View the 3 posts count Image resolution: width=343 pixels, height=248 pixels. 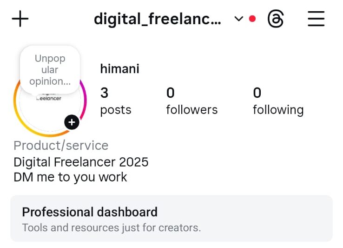click(x=105, y=93)
